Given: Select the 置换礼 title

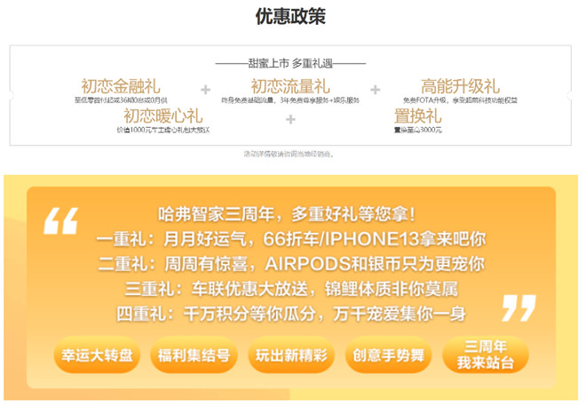Looking at the screenshot, I should [418, 115].
